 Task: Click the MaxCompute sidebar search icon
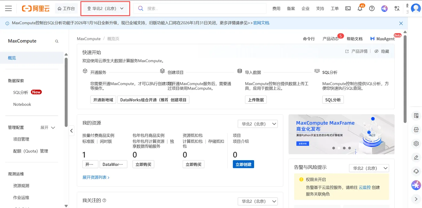click(x=57, y=41)
